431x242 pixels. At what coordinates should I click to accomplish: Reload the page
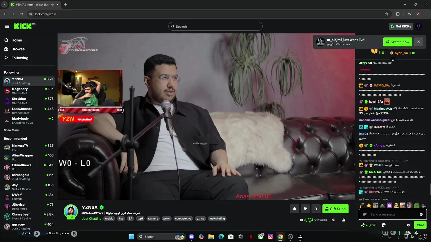pos(21,14)
